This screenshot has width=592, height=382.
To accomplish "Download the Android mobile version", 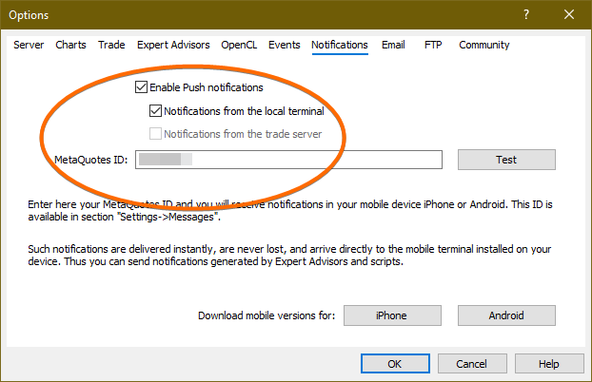I will click(506, 315).
